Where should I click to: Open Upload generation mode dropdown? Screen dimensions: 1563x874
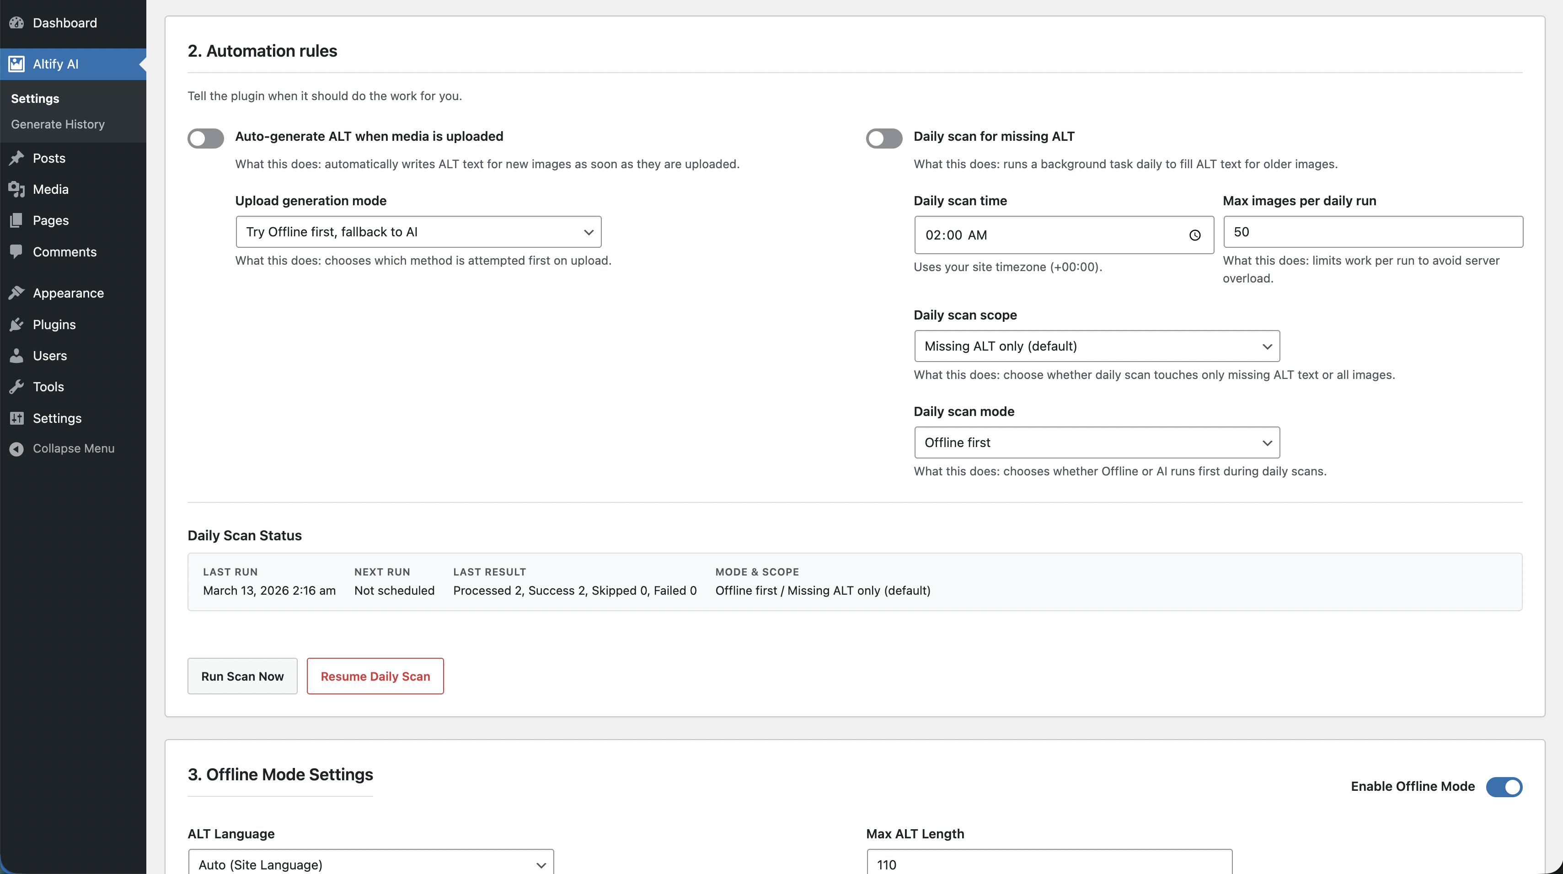click(x=418, y=232)
